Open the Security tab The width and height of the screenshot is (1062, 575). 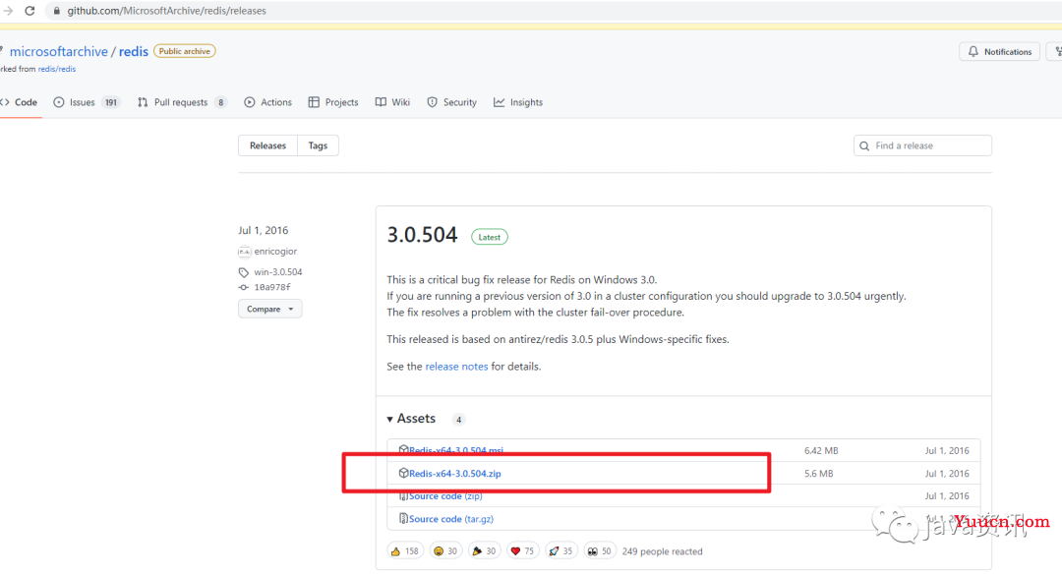pyautogui.click(x=451, y=102)
